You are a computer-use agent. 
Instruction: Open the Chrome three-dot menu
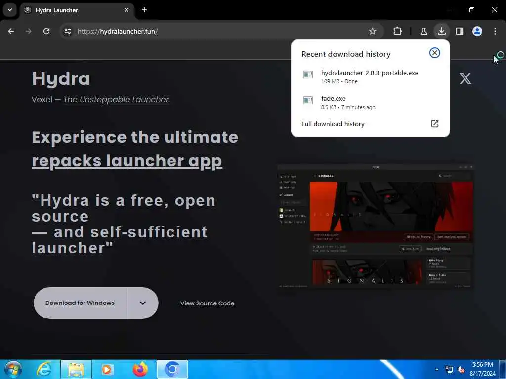(x=495, y=31)
